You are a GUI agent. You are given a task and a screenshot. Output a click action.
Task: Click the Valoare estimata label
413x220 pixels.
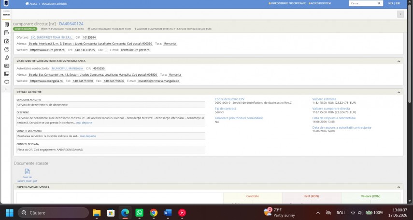point(324,99)
